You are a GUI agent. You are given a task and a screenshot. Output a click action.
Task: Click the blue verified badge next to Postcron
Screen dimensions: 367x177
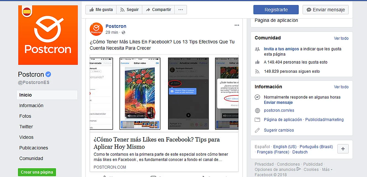pos(48,74)
